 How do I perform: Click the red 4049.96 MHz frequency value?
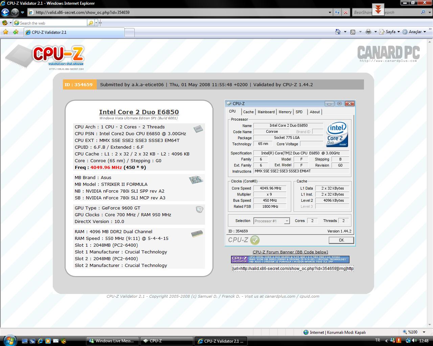pos(106,167)
